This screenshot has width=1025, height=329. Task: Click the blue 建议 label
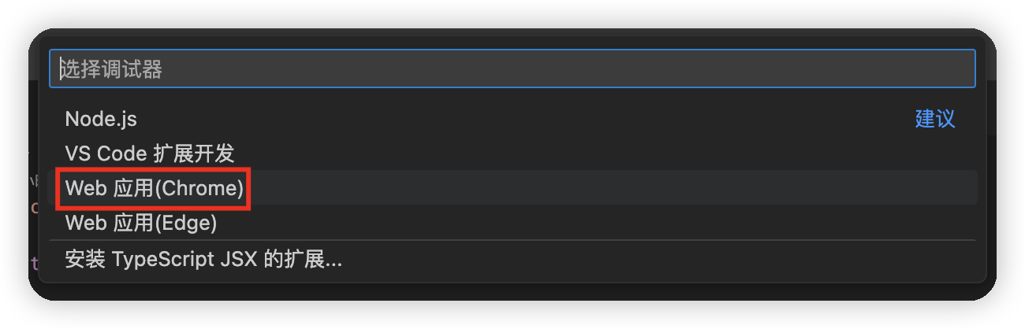point(935,119)
